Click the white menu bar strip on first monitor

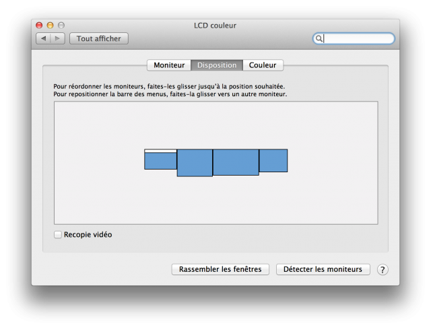160,151
